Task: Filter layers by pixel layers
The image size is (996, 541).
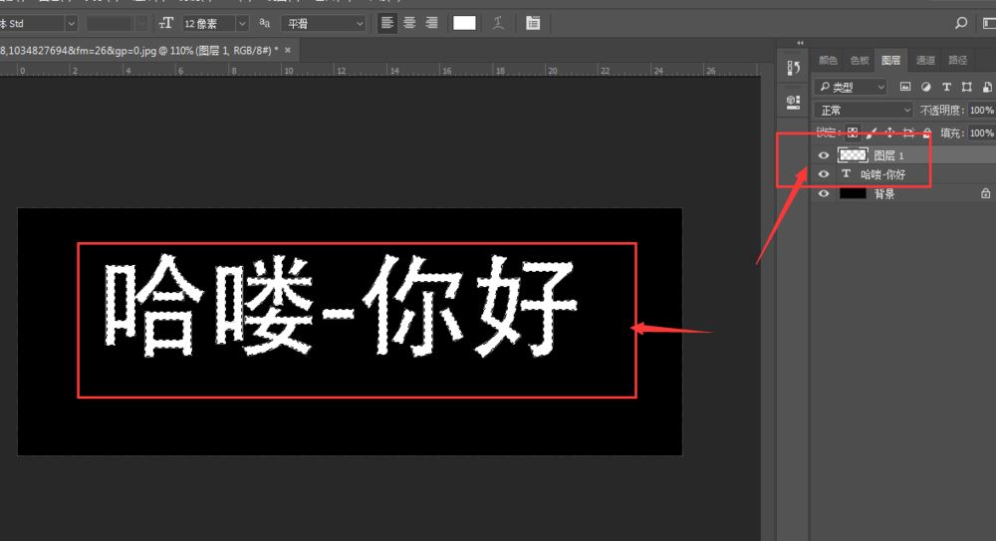Action: click(x=905, y=87)
